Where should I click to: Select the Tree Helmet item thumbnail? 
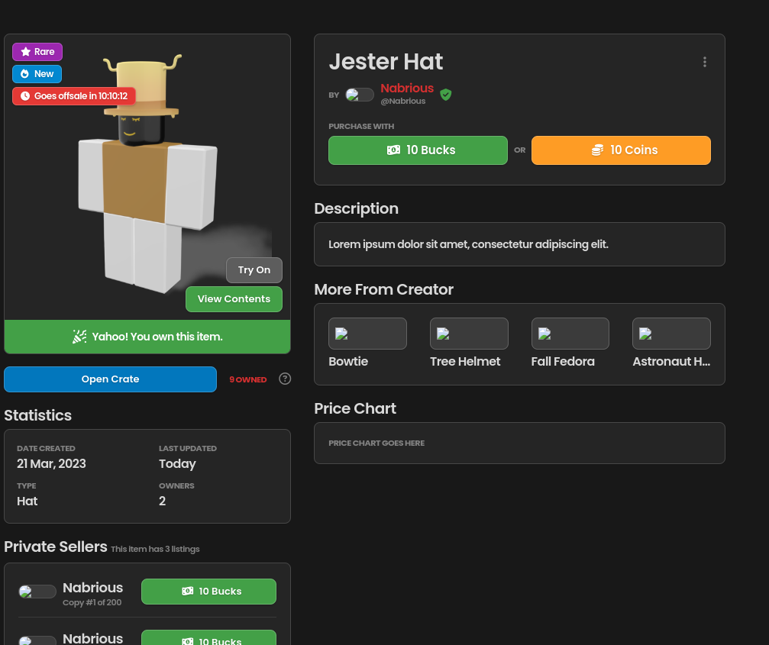(469, 334)
